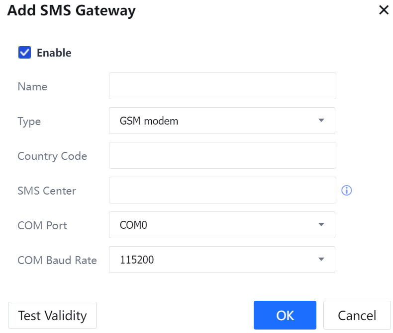This screenshot has height=333, width=393.
Task: Click the COM Baud Rate label
Action: (57, 261)
